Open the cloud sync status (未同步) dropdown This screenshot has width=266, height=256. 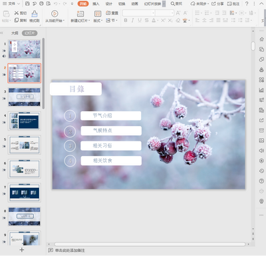(199, 3)
